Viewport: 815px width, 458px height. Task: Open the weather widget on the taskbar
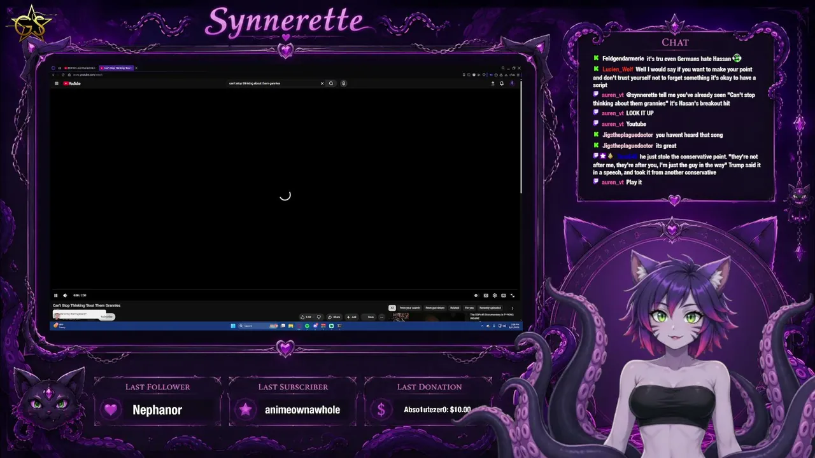[x=59, y=326]
